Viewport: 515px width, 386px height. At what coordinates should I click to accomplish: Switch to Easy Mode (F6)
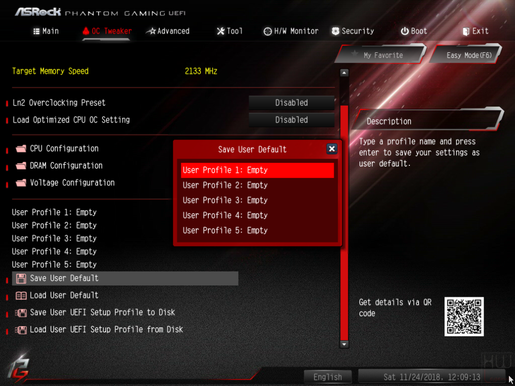(x=466, y=54)
